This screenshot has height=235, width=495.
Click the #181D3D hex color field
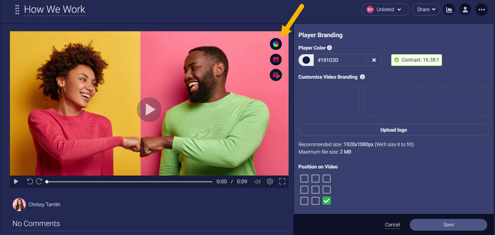tap(340, 60)
